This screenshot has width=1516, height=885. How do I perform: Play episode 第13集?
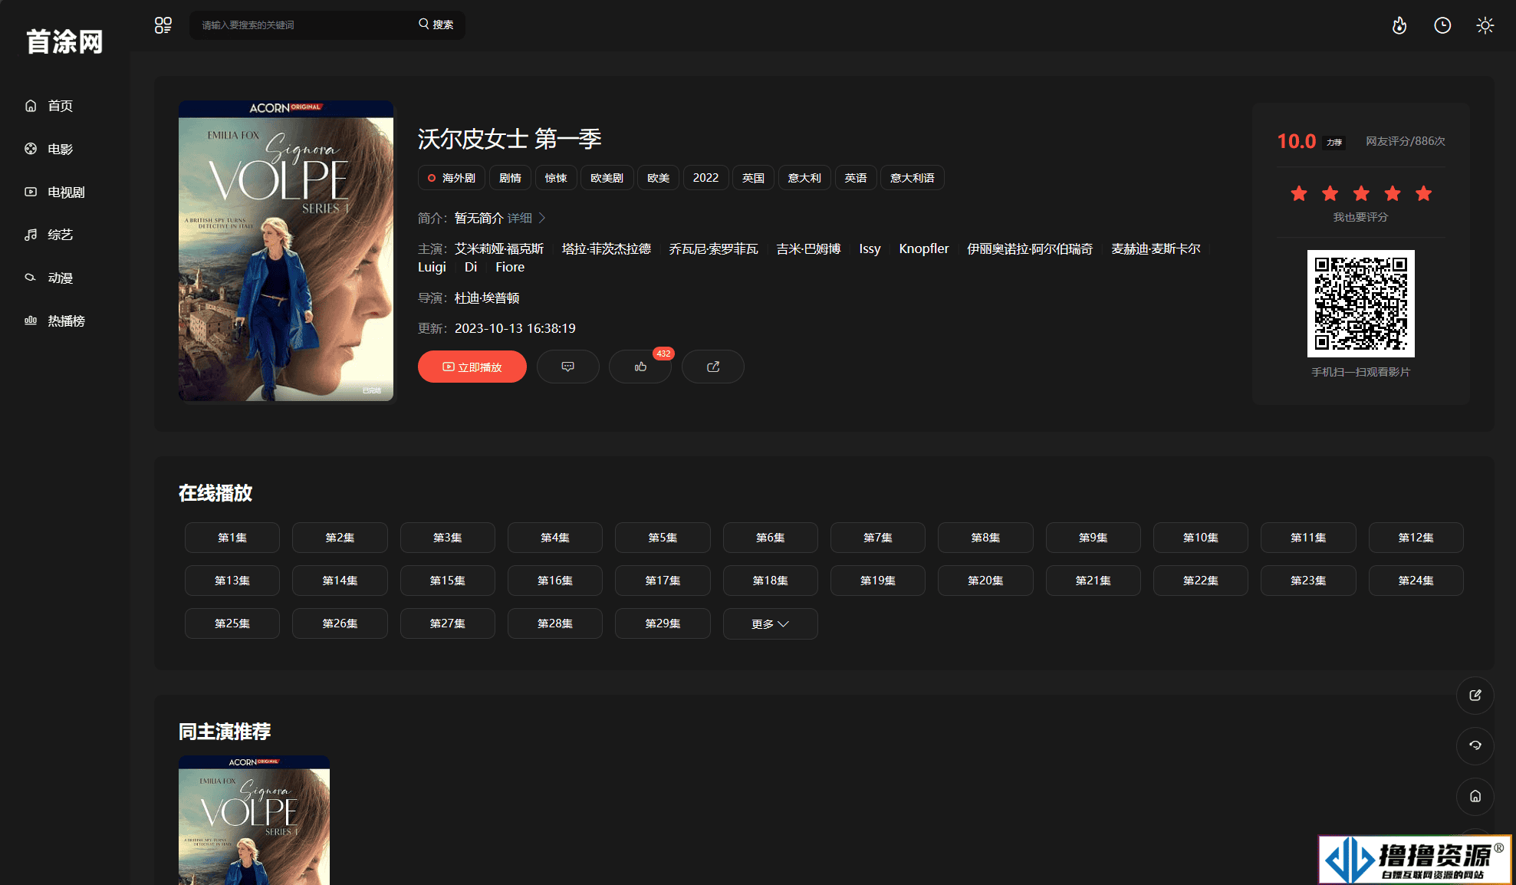(232, 581)
